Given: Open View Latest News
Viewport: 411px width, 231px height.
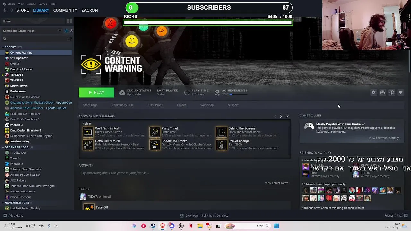Looking at the screenshot, I should 276,183.
